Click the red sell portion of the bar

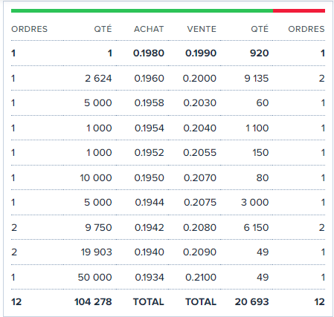[299, 10]
